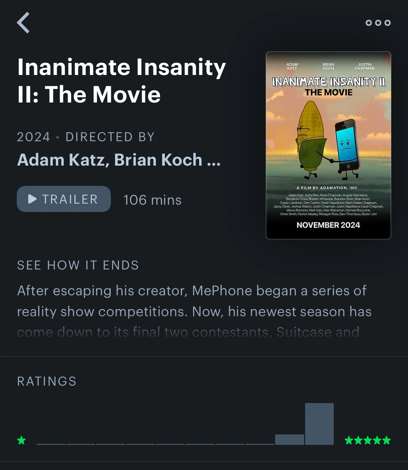
Task: Select the RATINGS header label
Action: click(x=46, y=381)
